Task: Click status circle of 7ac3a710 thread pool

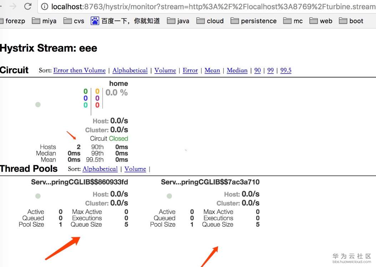Action: point(169,196)
